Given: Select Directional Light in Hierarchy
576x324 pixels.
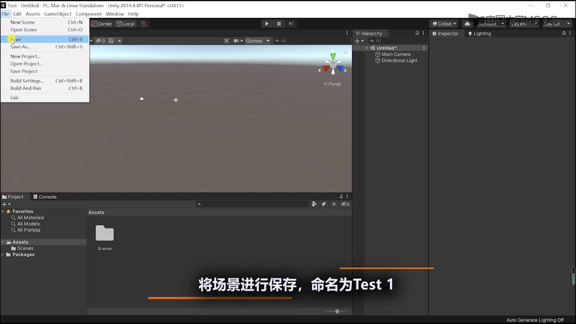Looking at the screenshot, I should click(400, 61).
